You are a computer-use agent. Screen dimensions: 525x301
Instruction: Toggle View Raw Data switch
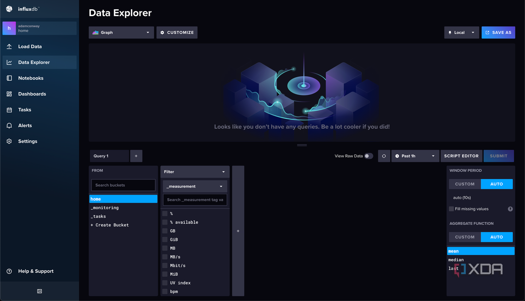pyautogui.click(x=368, y=156)
